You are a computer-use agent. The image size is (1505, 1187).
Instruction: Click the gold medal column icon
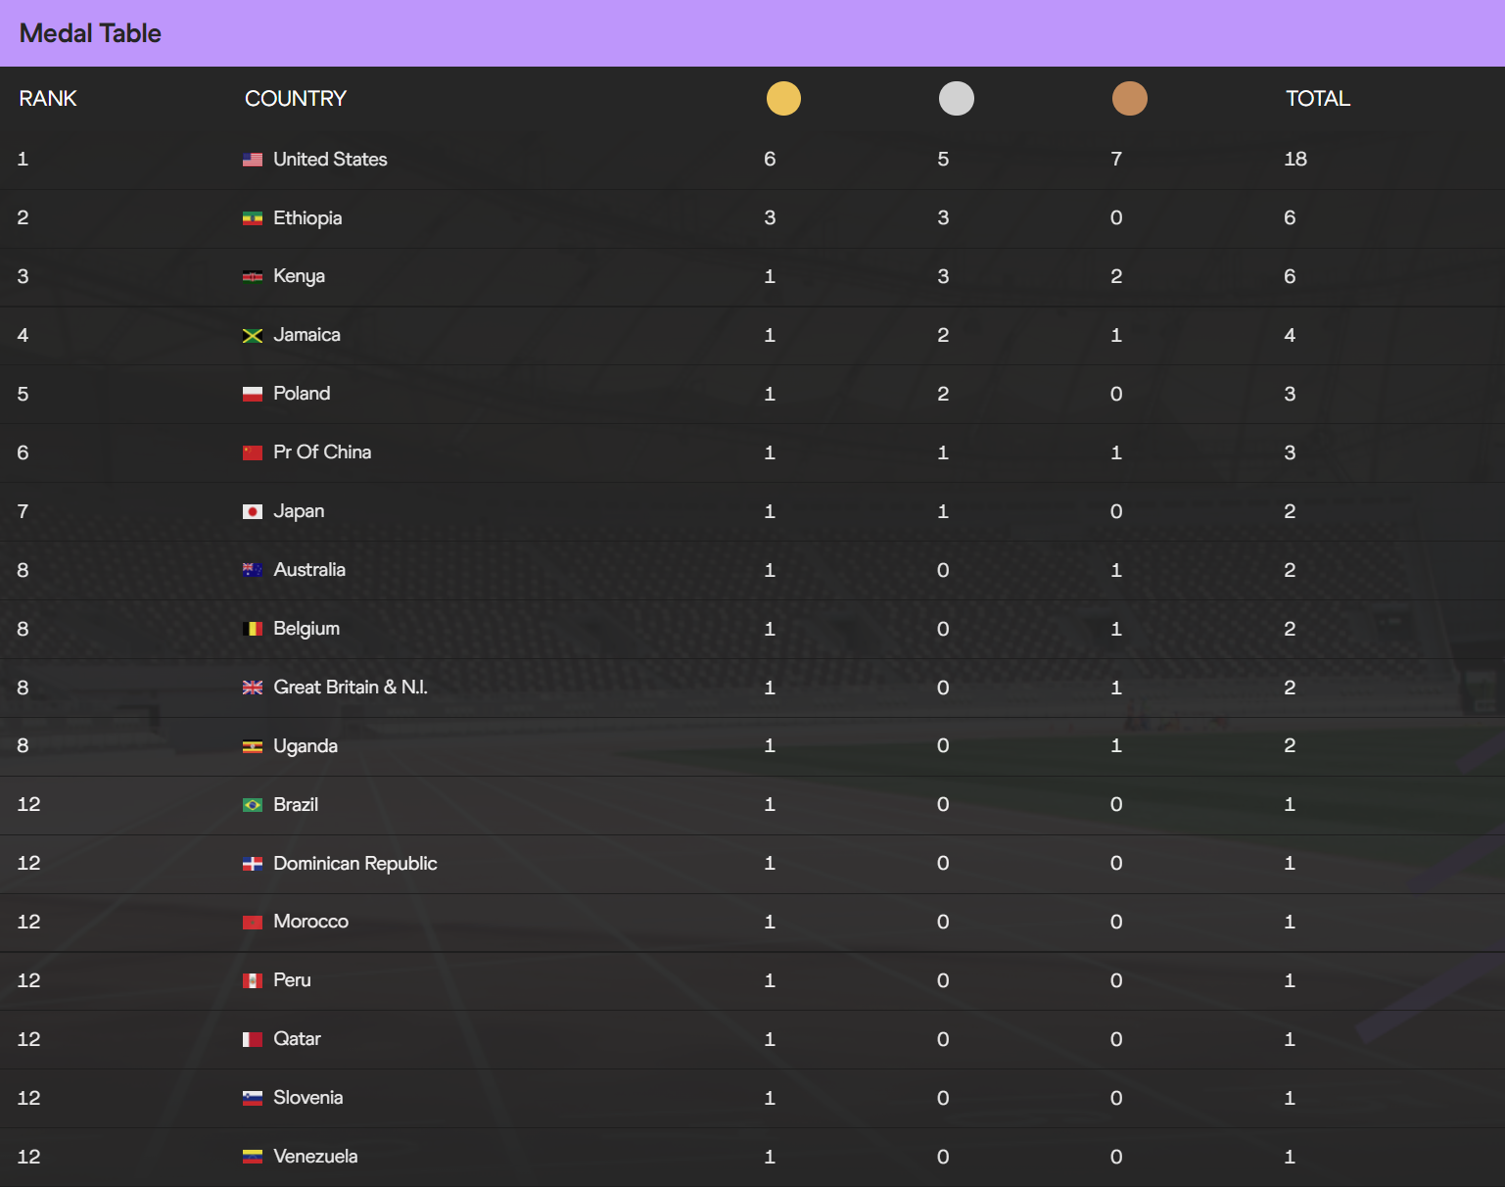point(783,98)
